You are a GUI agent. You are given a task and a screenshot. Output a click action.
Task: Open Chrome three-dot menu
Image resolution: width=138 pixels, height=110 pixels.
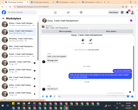(x=136, y=7)
